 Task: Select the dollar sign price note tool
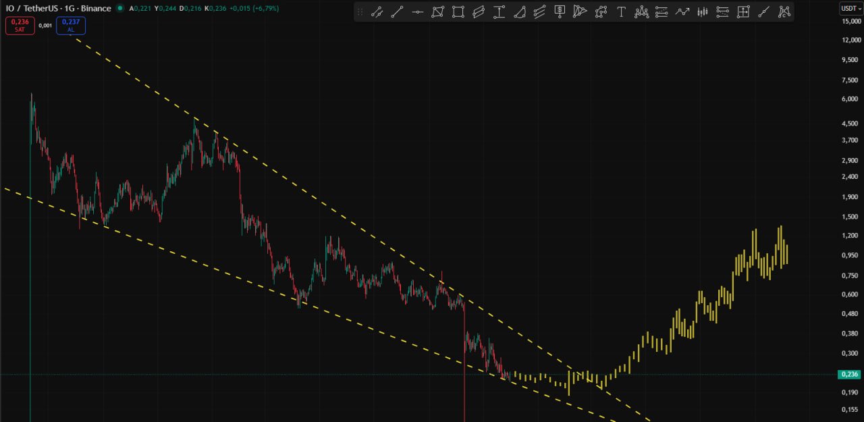(x=560, y=11)
